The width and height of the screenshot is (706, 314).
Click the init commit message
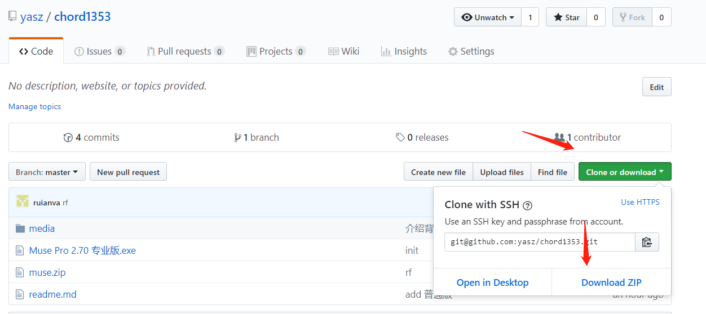point(412,250)
